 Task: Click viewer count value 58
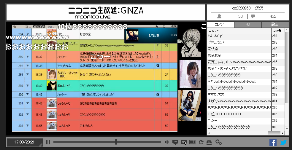[240, 16]
